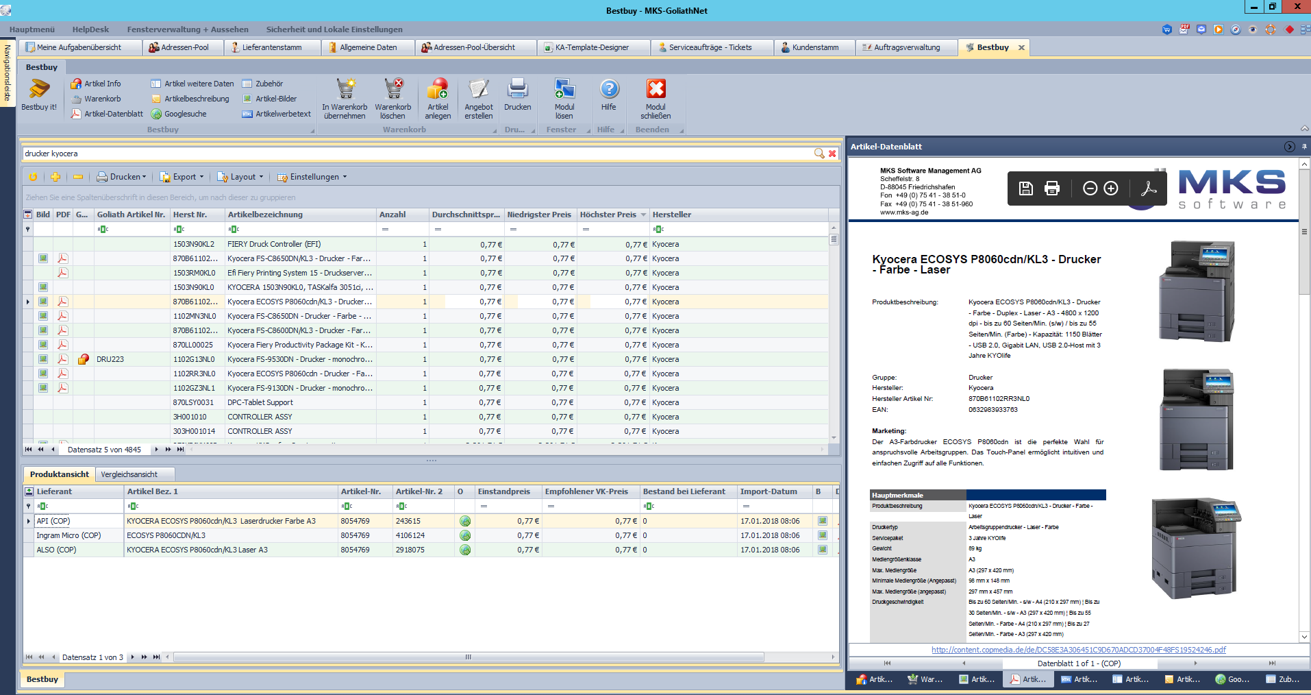Open the Goo... tab in datasheet panel bottom
The width and height of the screenshot is (1311, 695).
tap(1232, 679)
